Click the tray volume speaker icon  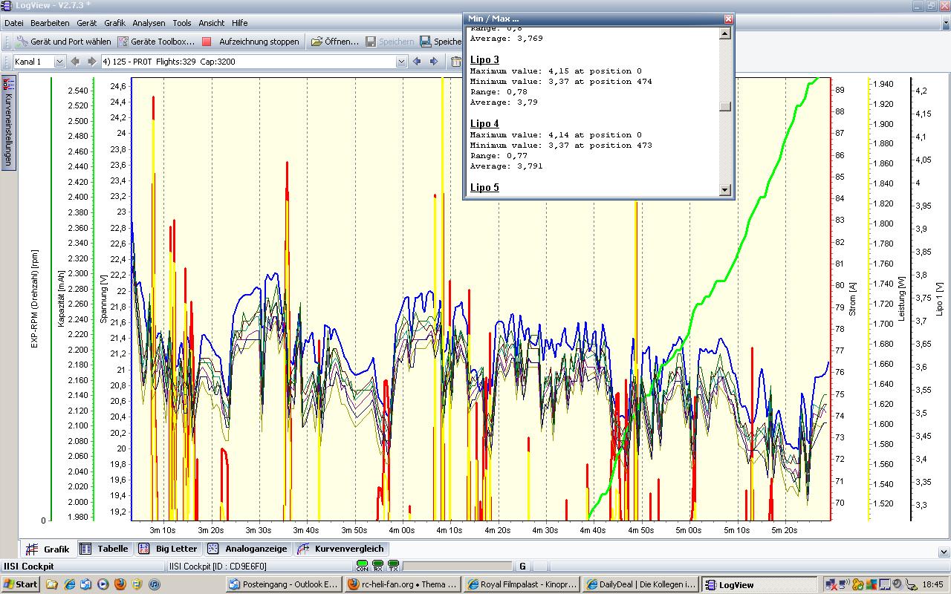click(897, 585)
